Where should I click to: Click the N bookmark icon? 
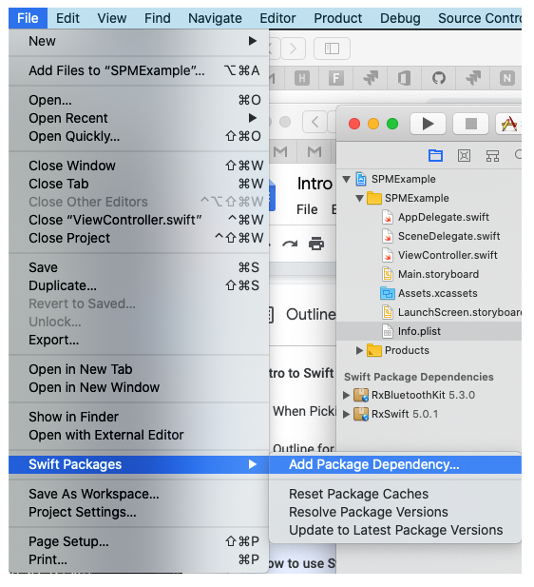(x=507, y=78)
